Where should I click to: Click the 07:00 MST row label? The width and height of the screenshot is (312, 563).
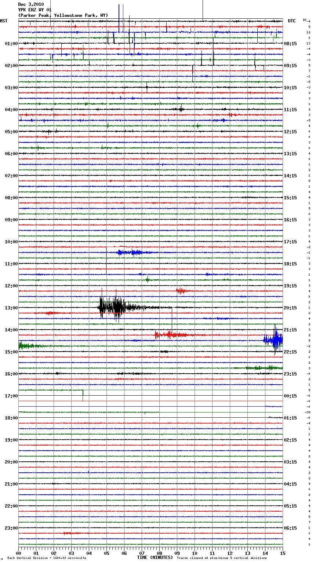click(x=11, y=176)
